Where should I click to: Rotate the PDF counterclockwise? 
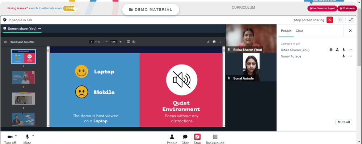click(134, 42)
